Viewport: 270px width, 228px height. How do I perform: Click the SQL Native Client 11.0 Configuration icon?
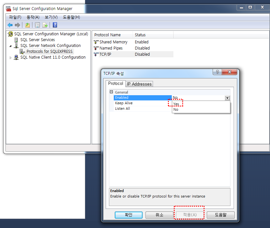(16, 57)
